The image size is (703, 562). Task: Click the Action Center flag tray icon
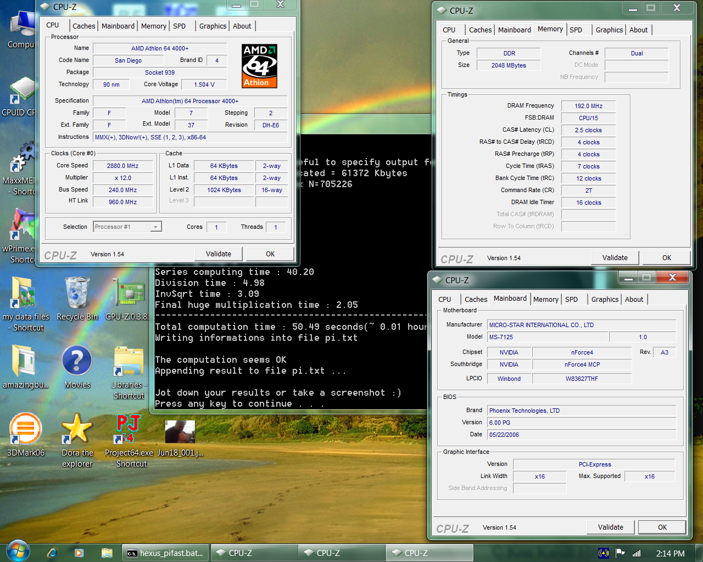tap(620, 553)
